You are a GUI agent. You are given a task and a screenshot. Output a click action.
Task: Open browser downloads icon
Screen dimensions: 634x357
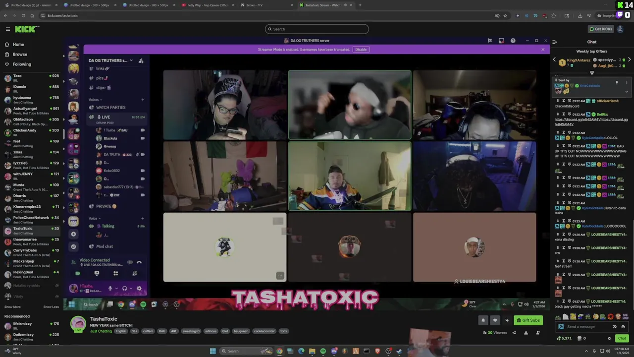click(580, 15)
